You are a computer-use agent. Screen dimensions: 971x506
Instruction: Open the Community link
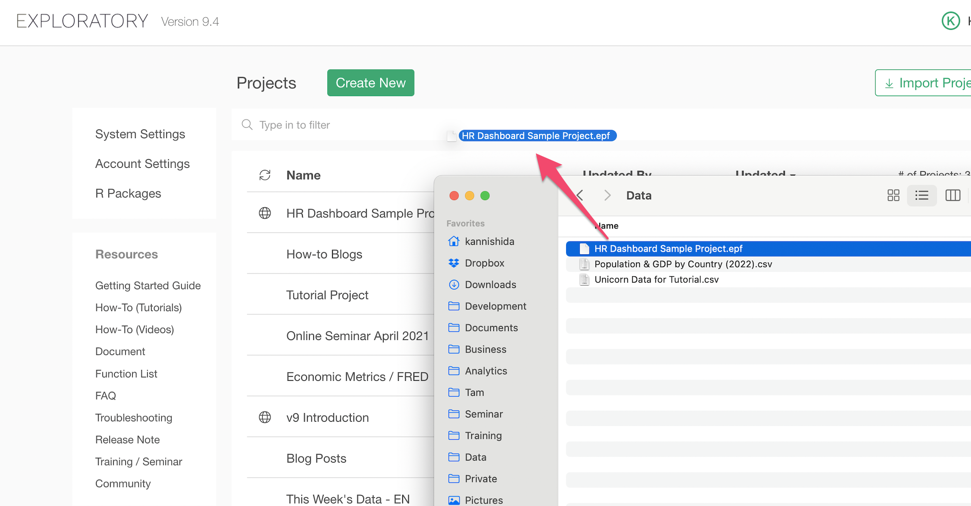click(x=123, y=483)
